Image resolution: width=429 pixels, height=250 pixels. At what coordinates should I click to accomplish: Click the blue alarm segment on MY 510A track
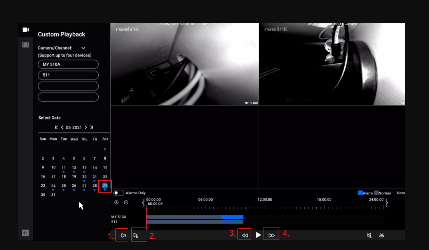pyautogui.click(x=232, y=217)
